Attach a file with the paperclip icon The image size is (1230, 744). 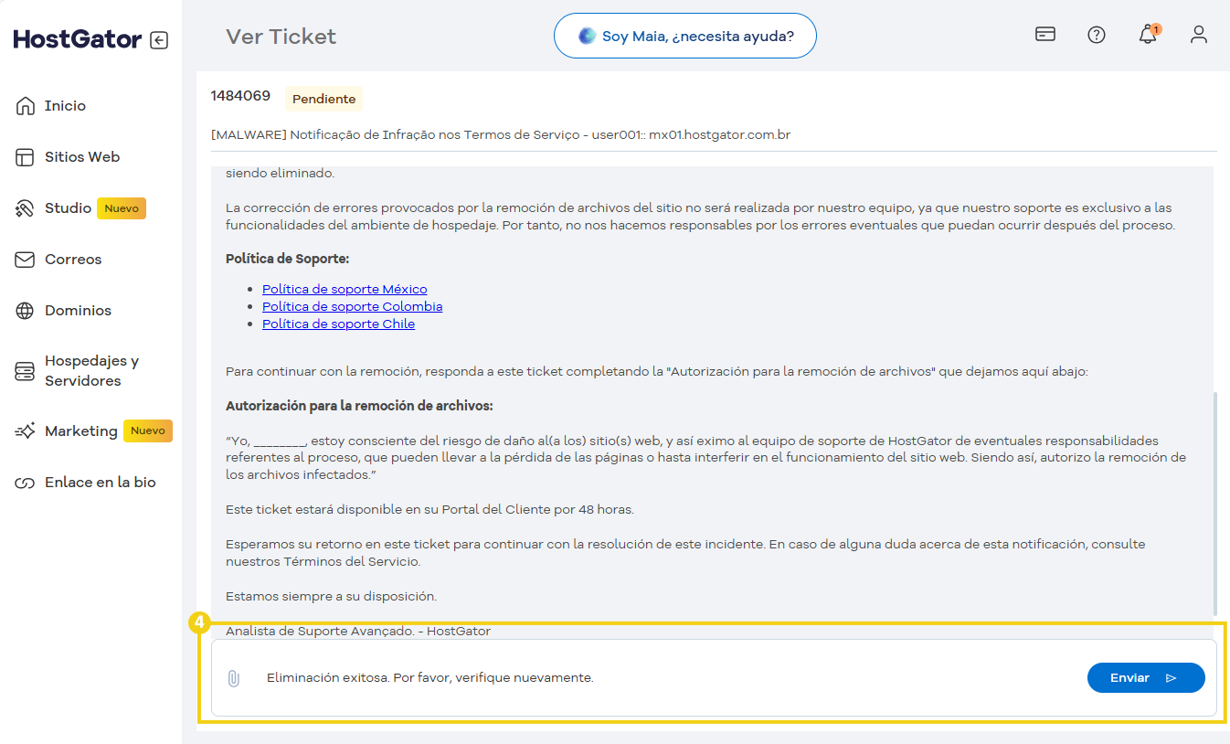[233, 678]
